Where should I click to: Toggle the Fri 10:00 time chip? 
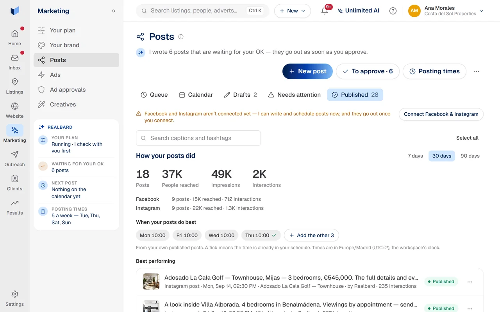point(187,236)
